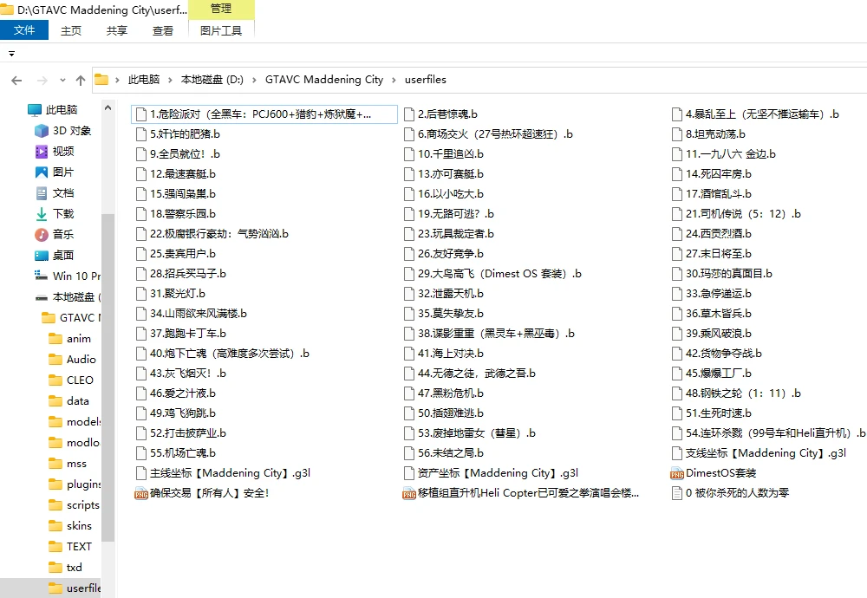Expand chevron after GTAVC Maddening City breadcrumb
This screenshot has width=867, height=598.
coord(394,80)
